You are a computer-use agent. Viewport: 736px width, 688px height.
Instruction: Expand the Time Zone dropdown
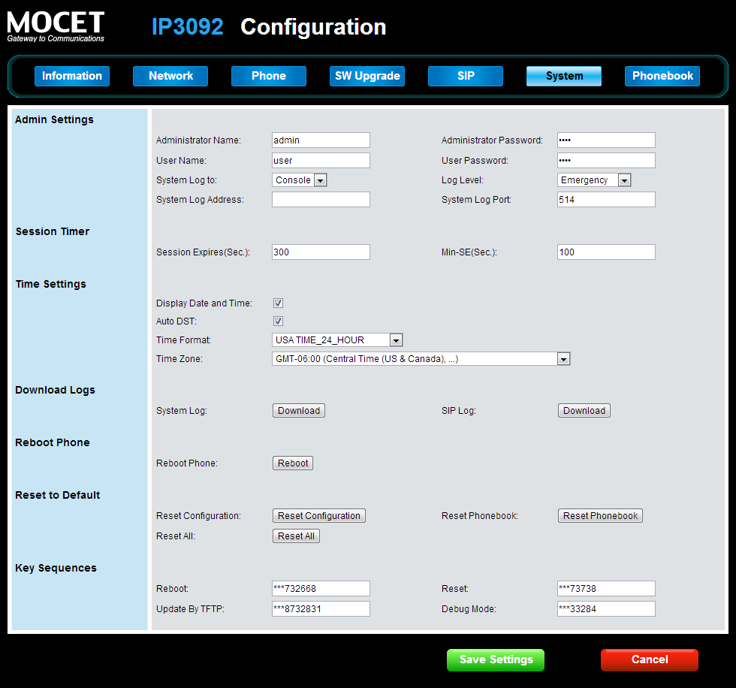[x=421, y=359]
